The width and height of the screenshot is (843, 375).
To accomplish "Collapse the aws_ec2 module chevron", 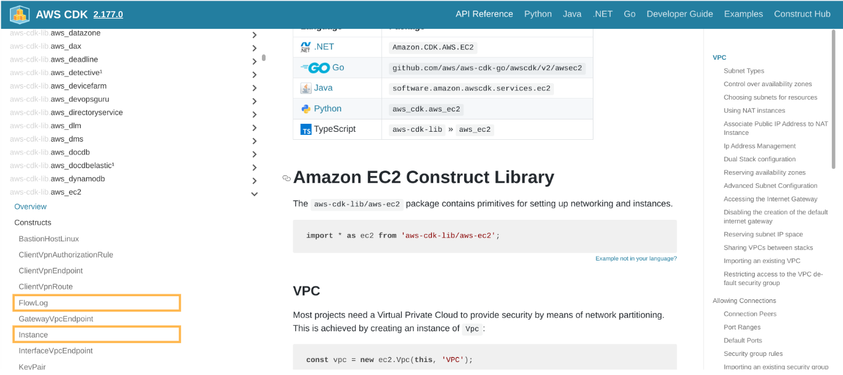I will pos(255,194).
